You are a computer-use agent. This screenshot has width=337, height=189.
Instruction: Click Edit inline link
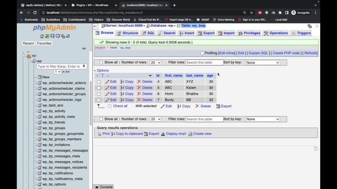pyautogui.click(x=227, y=53)
